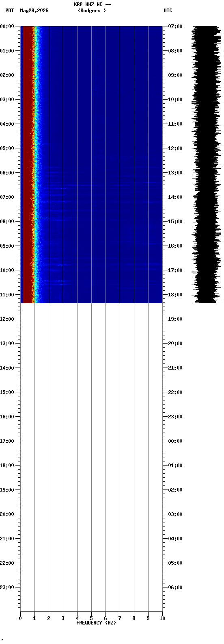Image resolution: width=224 pixels, height=644 pixels.
Task: Click the '11:00' PDT time label
Action: click(7, 295)
